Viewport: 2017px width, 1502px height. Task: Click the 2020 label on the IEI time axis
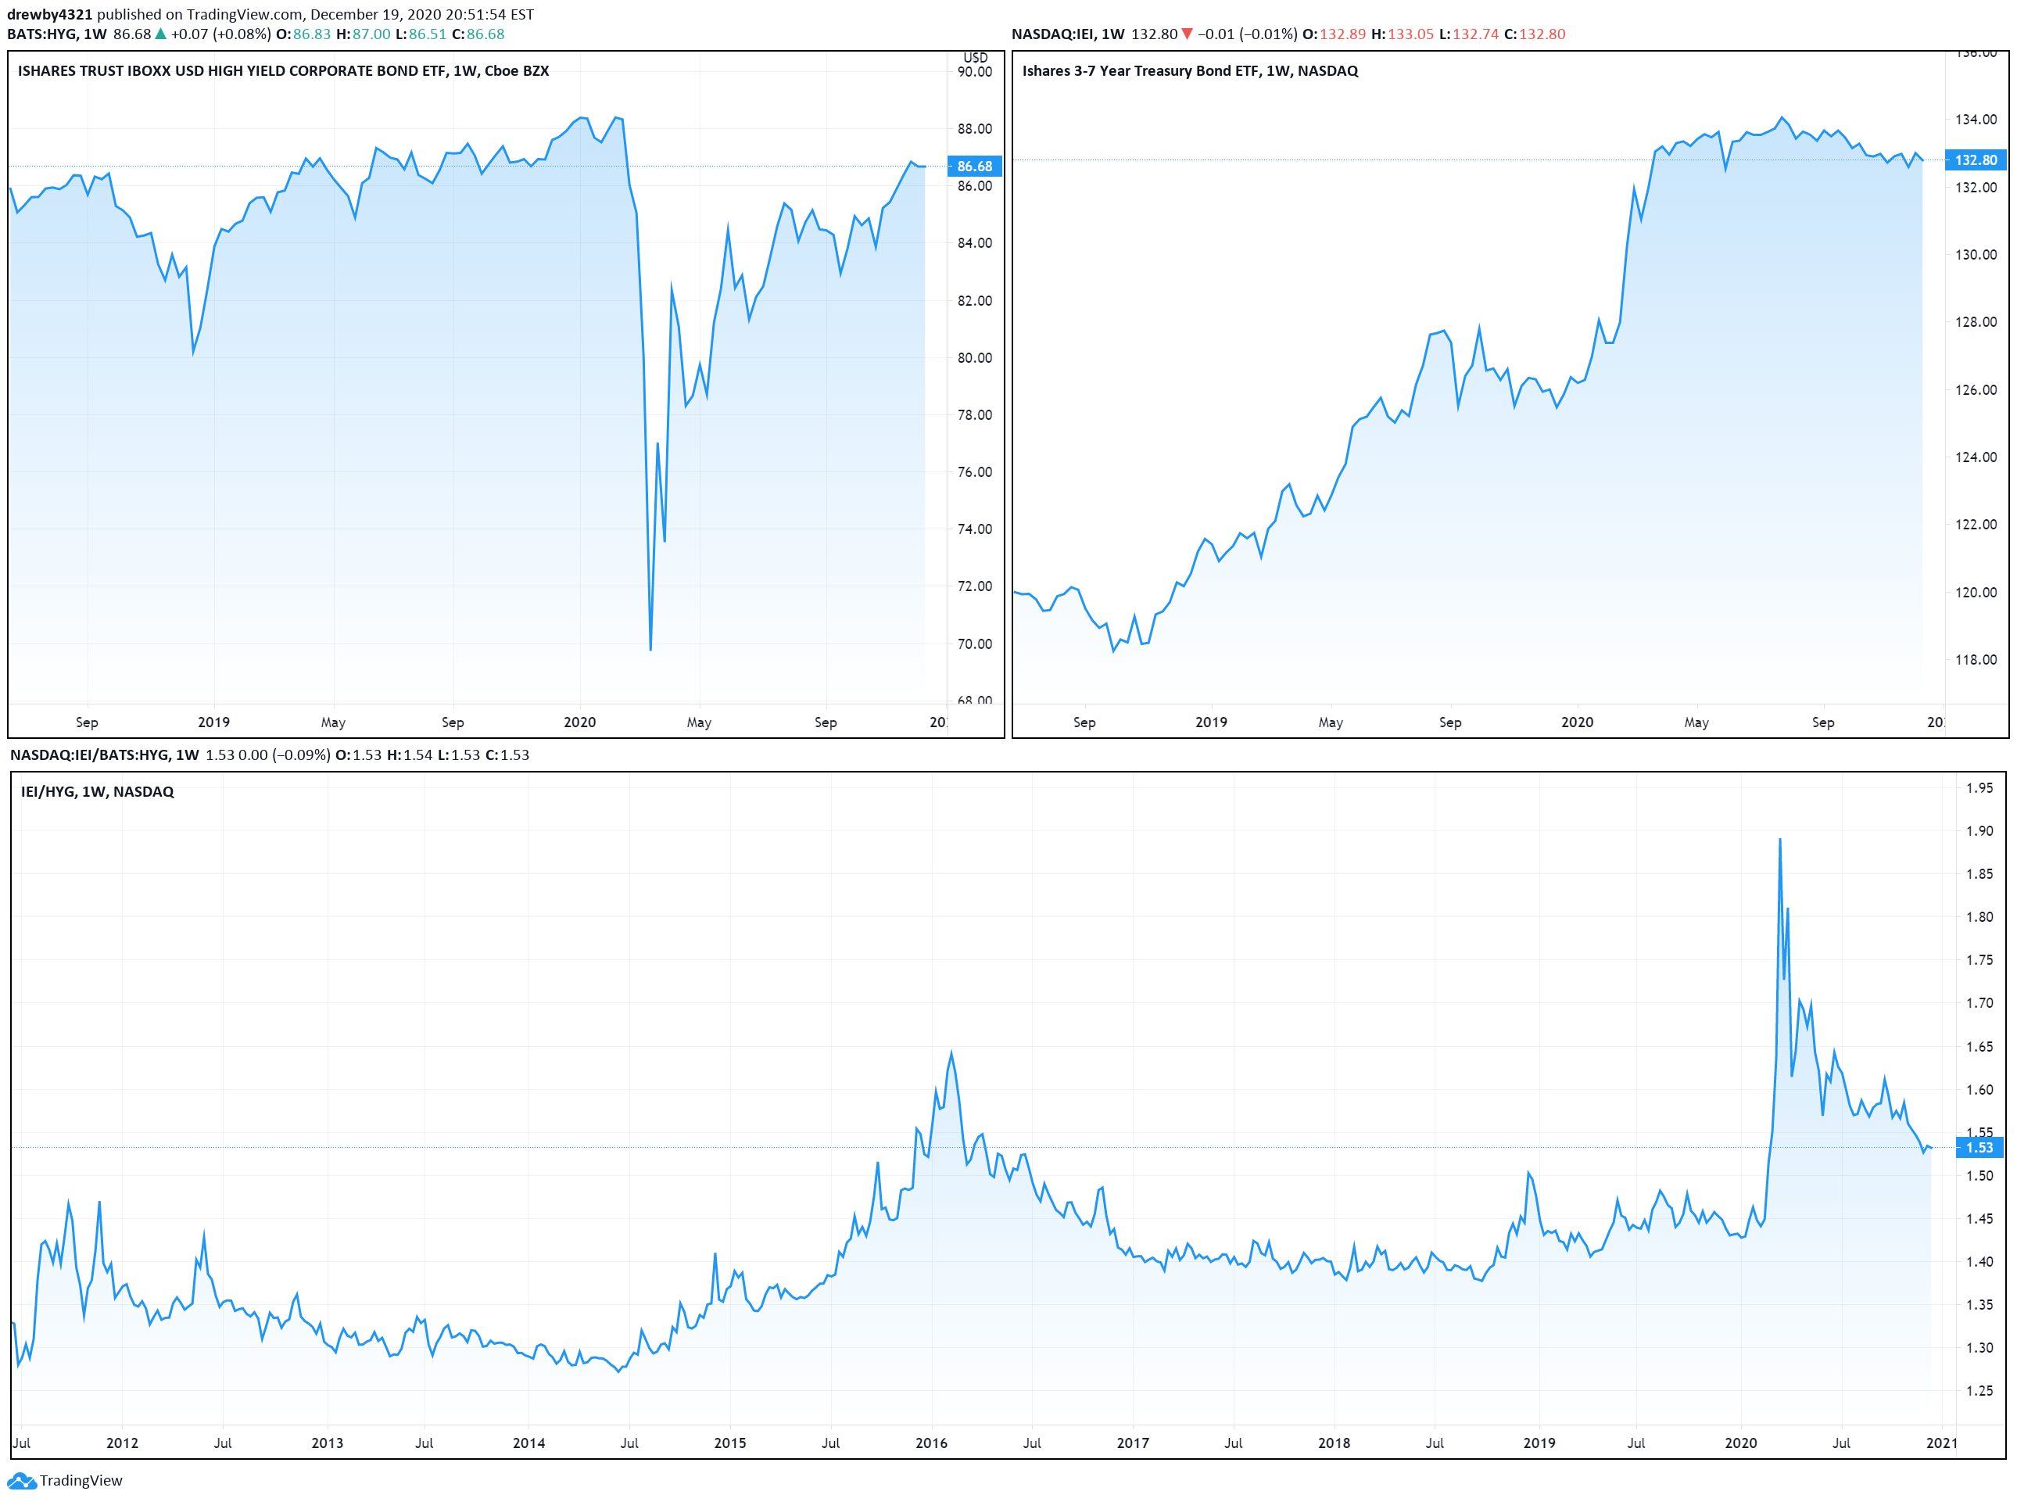click(1577, 722)
